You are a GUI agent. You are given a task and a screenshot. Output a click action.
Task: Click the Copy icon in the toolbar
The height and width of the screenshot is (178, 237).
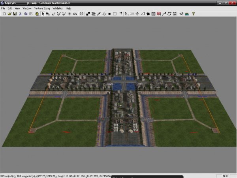point(25,13)
